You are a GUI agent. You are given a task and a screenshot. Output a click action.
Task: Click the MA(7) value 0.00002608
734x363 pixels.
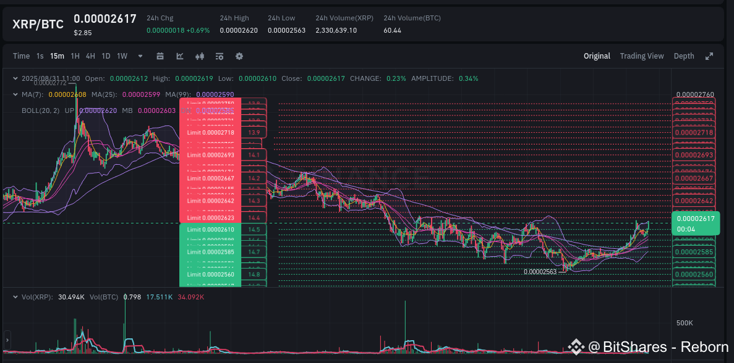click(67, 94)
